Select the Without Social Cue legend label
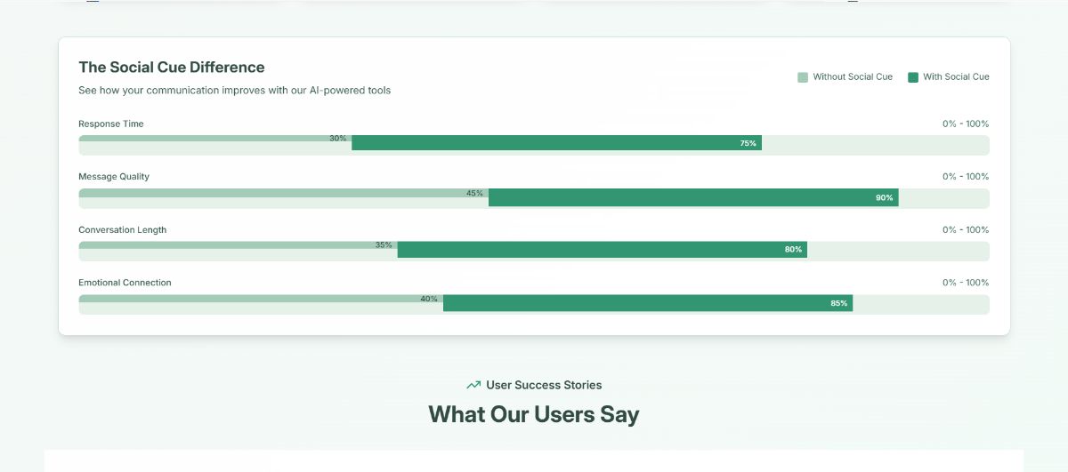Viewport: 1068px width, 472px height. pos(853,77)
